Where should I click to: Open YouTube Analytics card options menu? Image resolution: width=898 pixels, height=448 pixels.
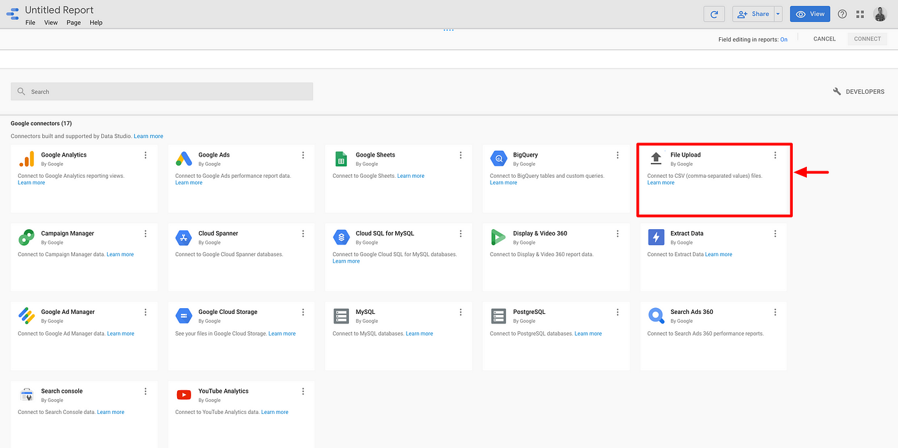click(303, 391)
